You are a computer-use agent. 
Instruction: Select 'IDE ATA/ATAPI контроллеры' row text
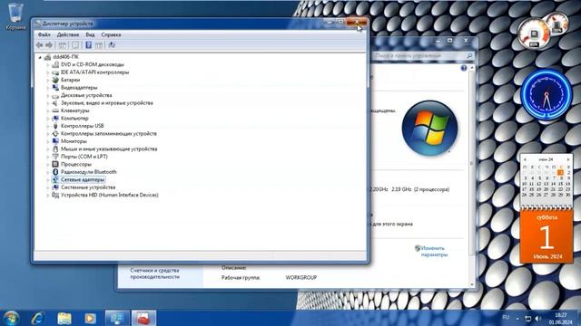(x=94, y=72)
